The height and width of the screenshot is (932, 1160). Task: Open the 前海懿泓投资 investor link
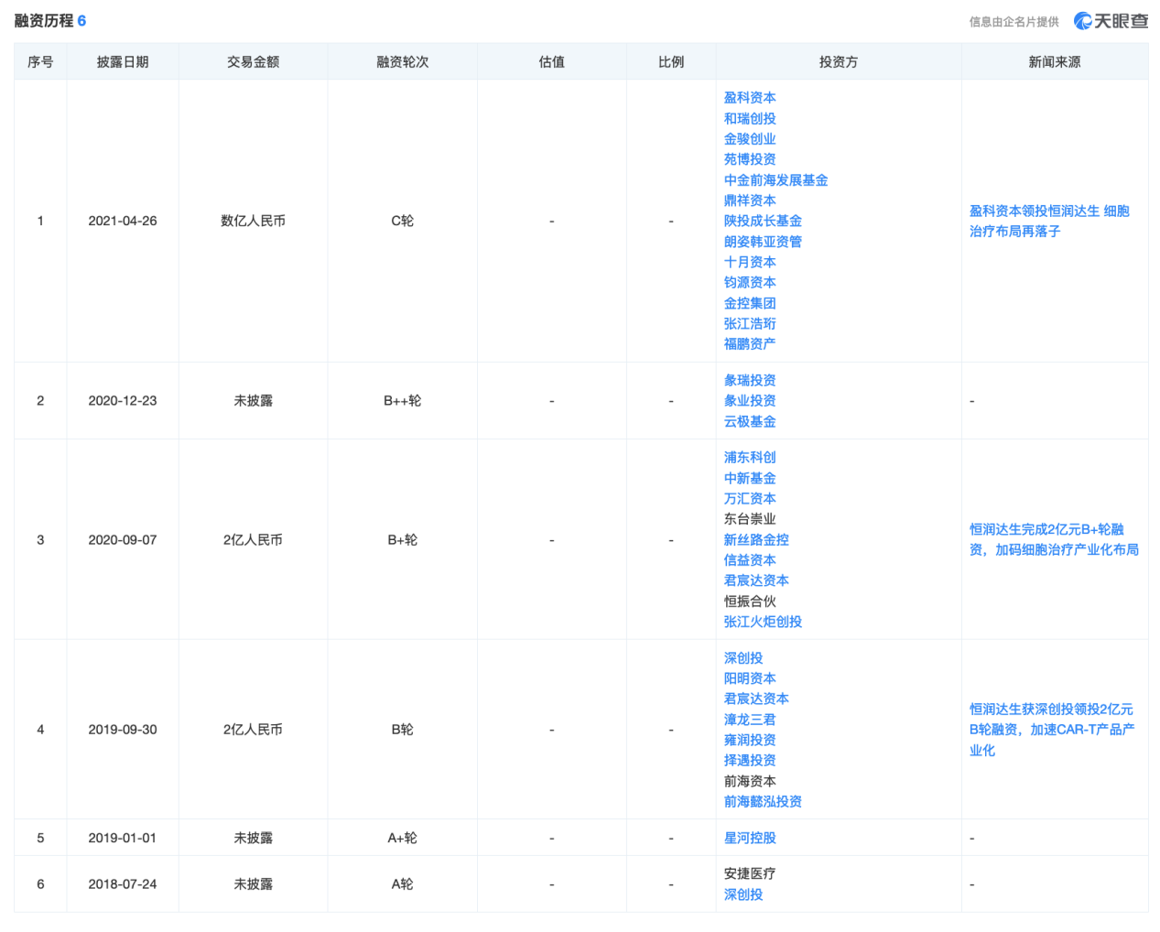[763, 802]
